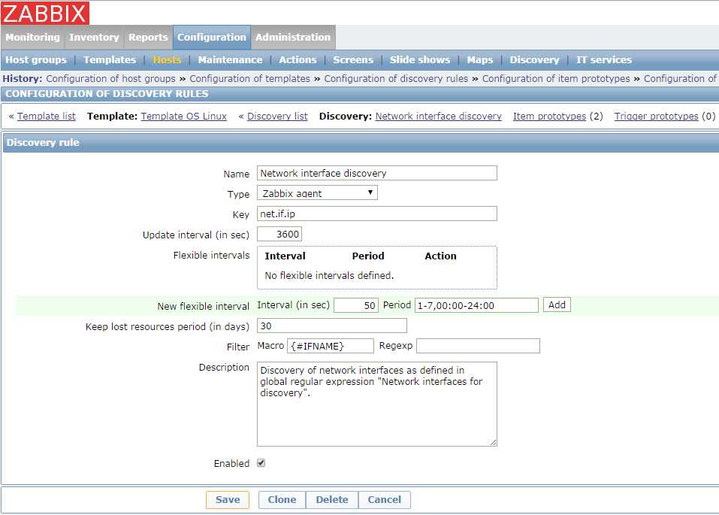
Task: Cancel editing the discovery rule
Action: 384,500
